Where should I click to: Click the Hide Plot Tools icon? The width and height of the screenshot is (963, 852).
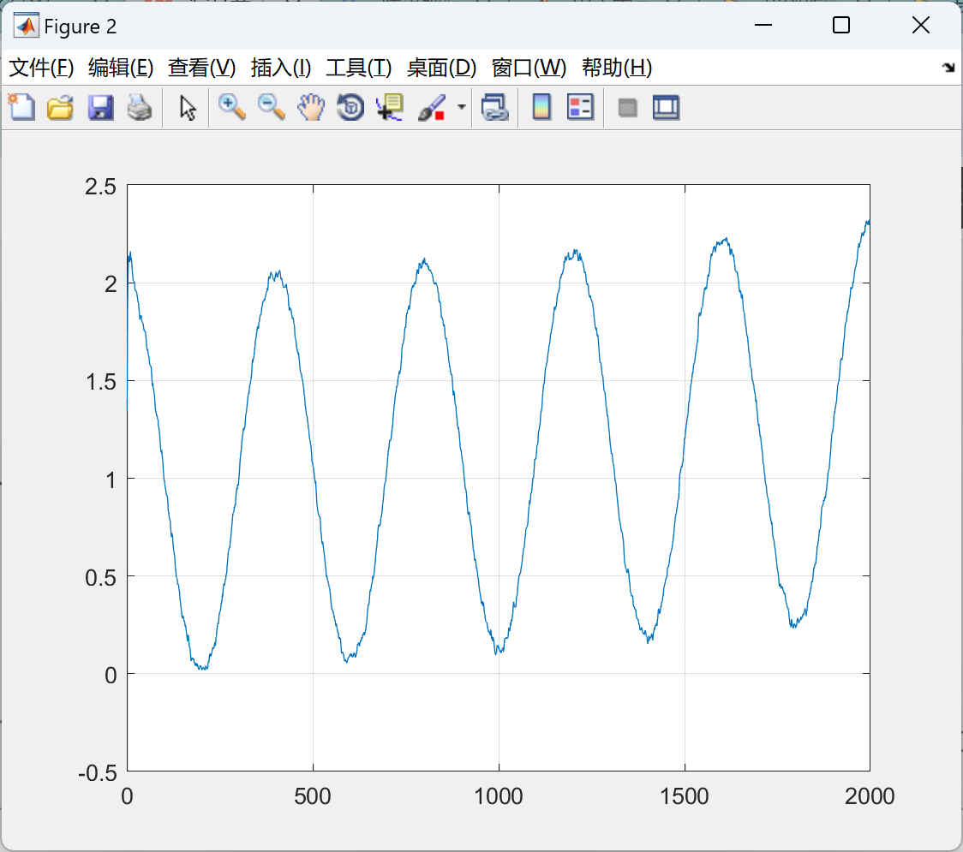[x=627, y=108]
